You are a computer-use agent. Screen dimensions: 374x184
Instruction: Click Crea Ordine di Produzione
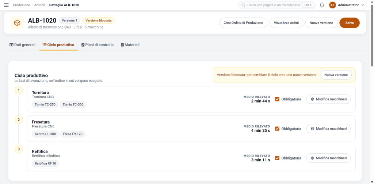pos(243,23)
